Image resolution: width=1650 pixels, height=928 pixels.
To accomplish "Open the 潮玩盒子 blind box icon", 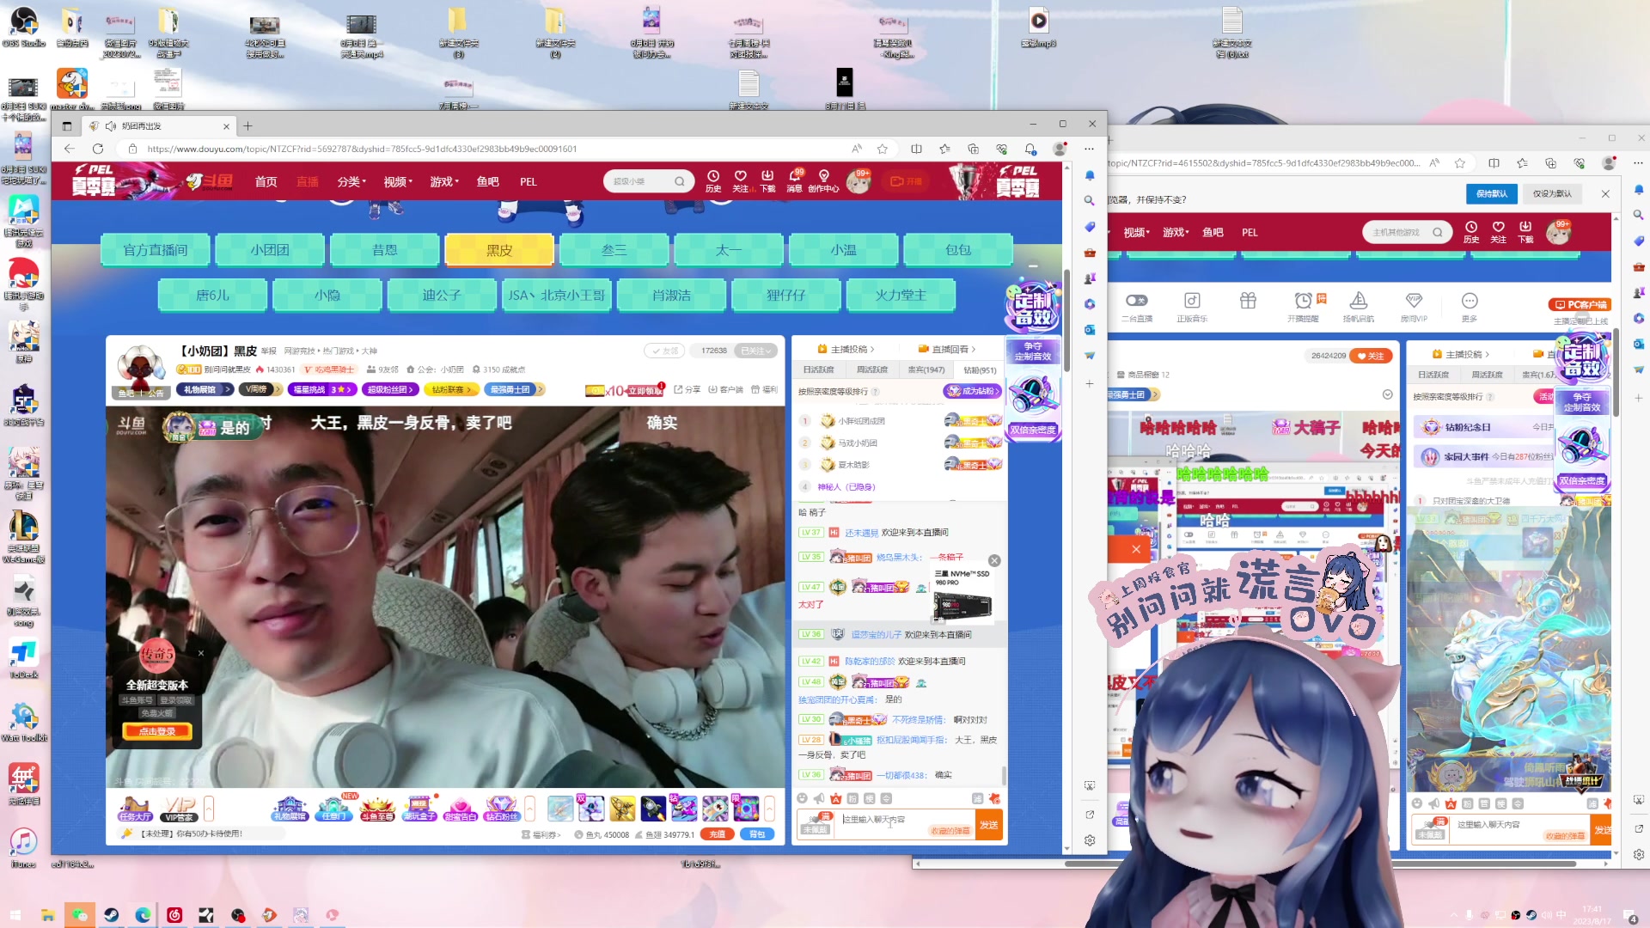I will pos(420,808).
